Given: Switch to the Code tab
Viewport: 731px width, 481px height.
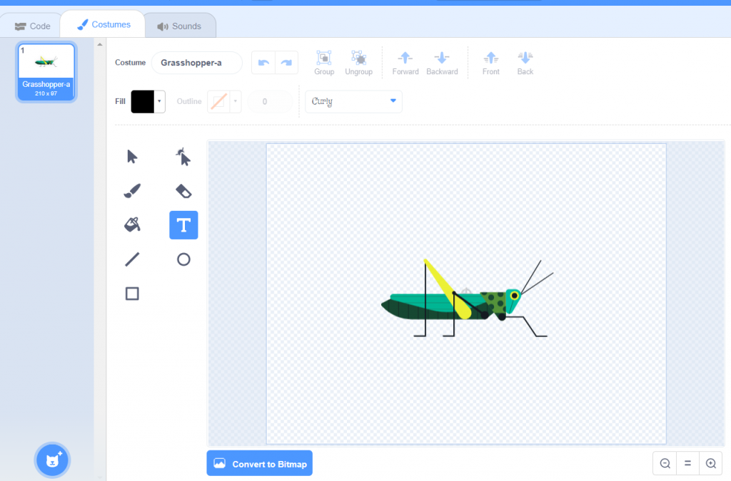Looking at the screenshot, I should [33, 26].
